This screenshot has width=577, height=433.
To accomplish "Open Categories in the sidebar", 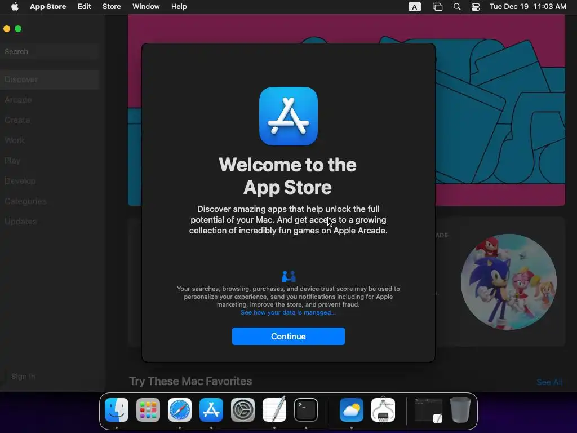I will (x=25, y=201).
